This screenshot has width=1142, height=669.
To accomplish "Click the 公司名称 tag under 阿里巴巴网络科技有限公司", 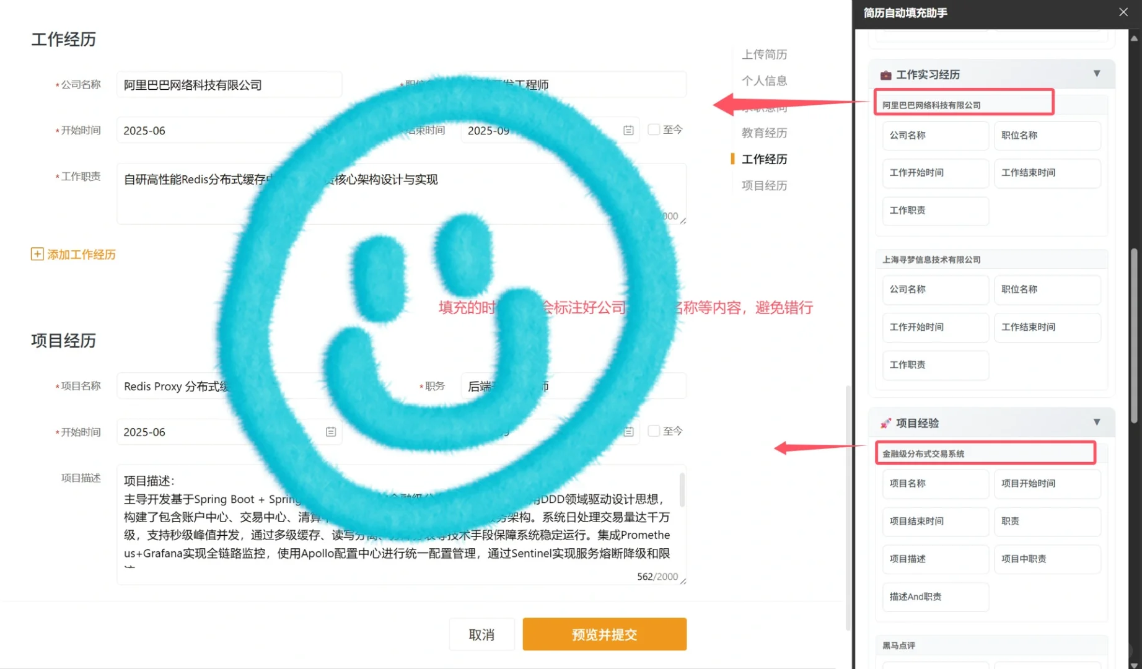I will pos(935,135).
